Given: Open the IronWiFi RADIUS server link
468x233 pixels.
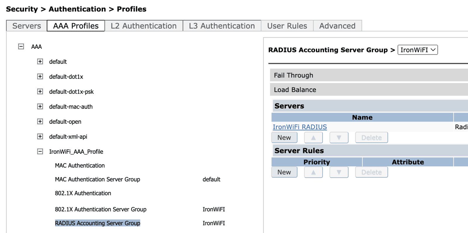Looking at the screenshot, I should (300, 127).
